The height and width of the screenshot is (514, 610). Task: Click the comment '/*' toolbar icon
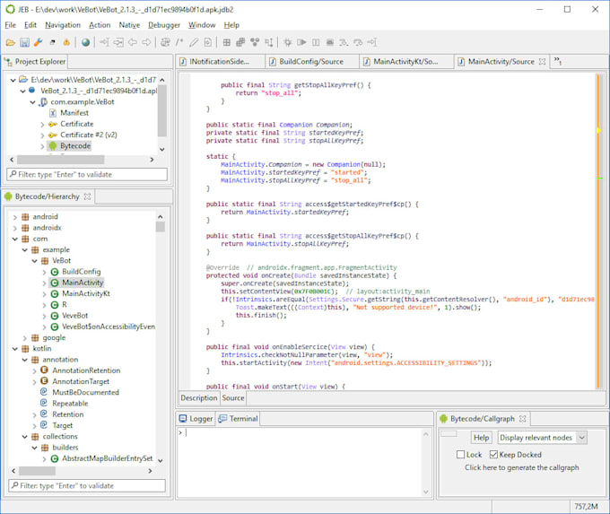(x=179, y=42)
